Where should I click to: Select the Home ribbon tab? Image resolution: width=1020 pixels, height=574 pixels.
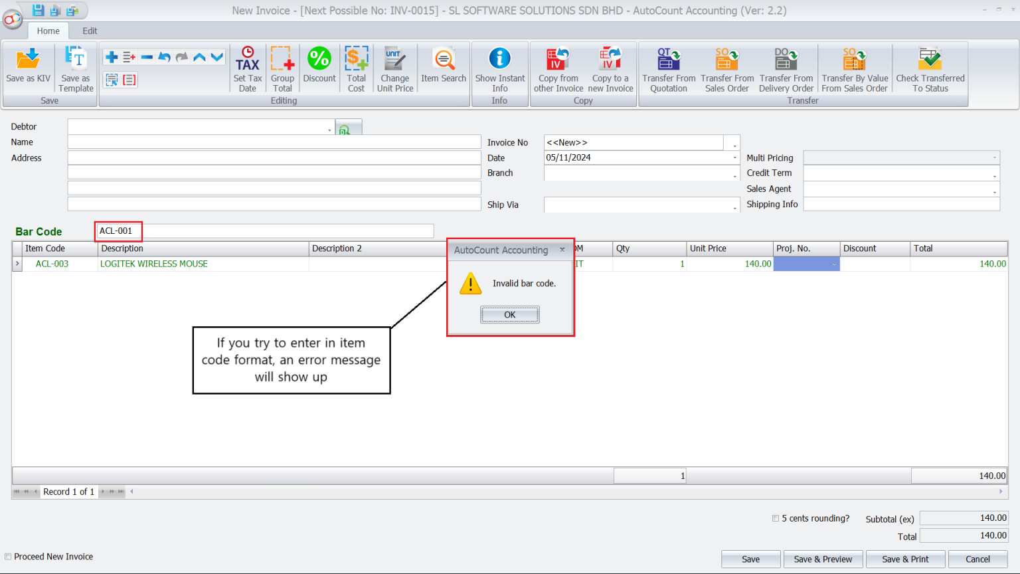coord(48,31)
